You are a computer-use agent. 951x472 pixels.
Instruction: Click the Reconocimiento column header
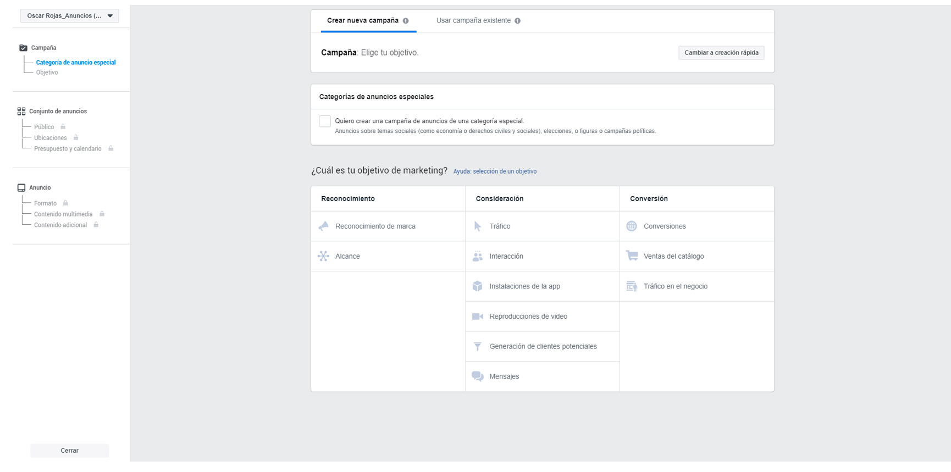[348, 199]
